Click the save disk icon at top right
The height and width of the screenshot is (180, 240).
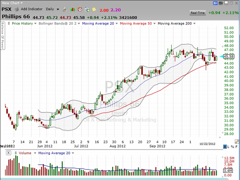[x=226, y=3]
